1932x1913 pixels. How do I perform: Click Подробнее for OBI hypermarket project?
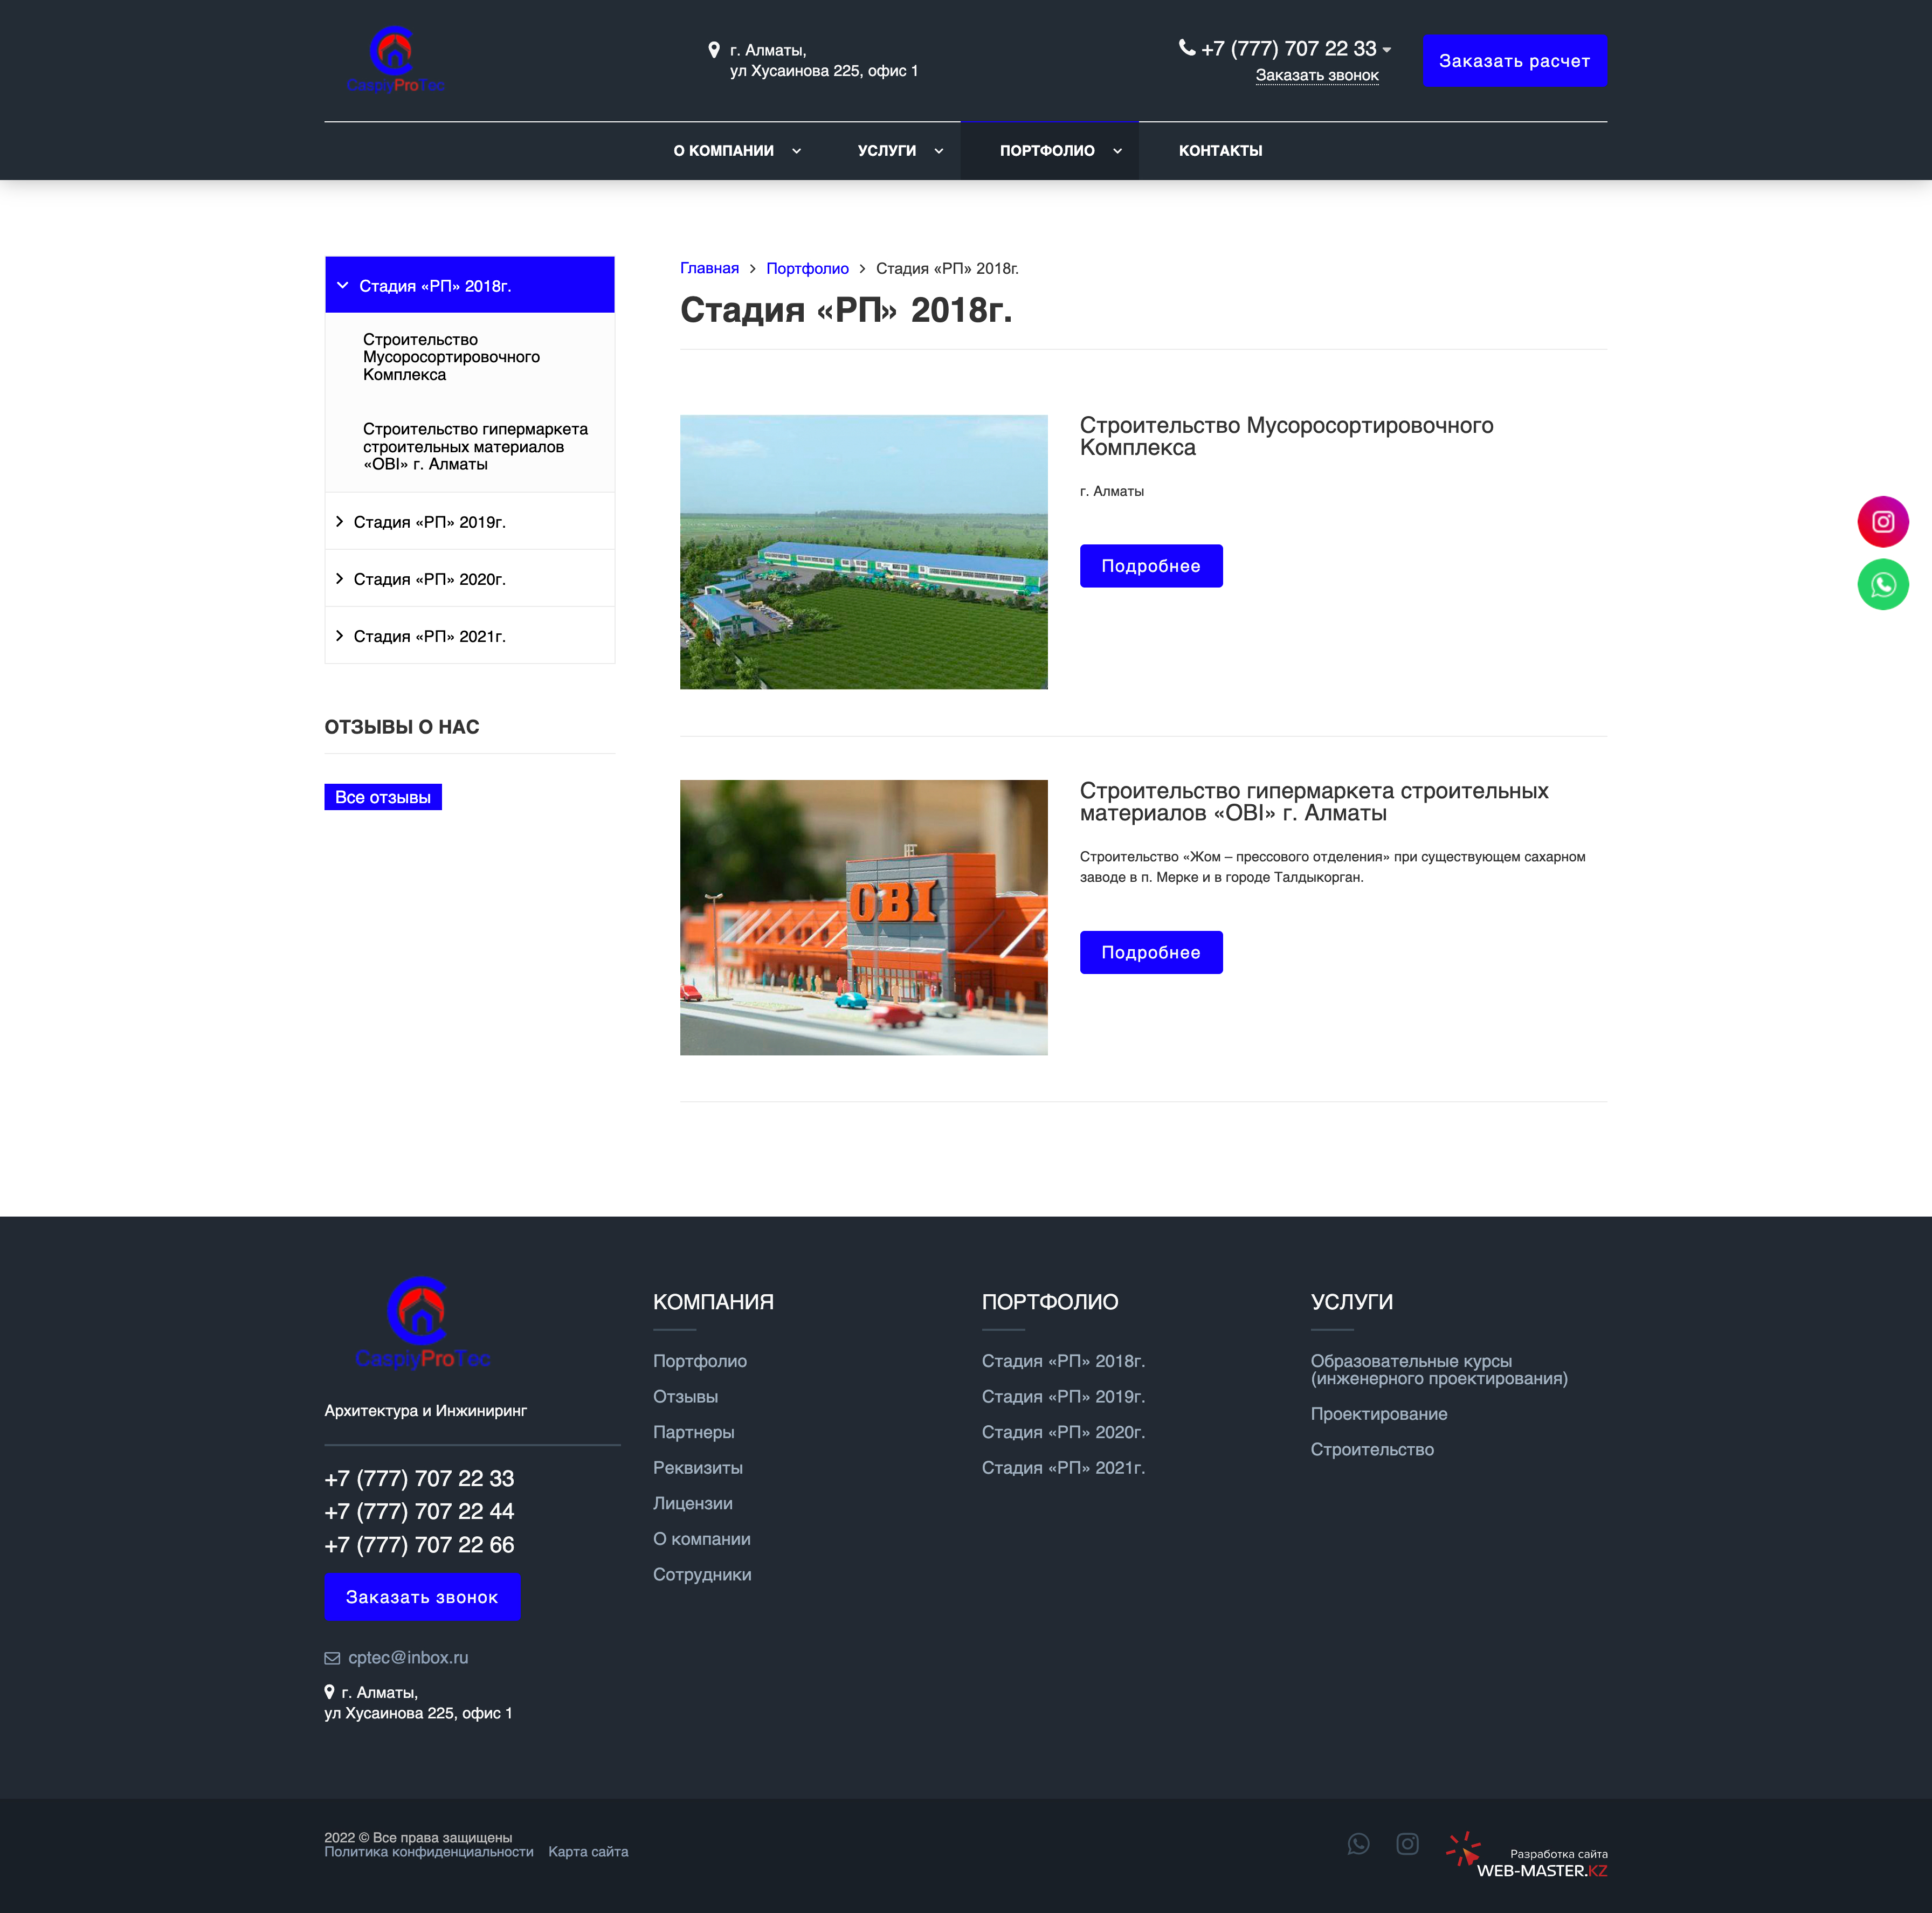(1151, 952)
